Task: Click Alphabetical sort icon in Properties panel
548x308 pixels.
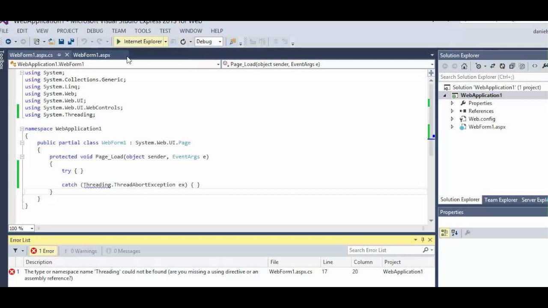Action: tap(455, 233)
